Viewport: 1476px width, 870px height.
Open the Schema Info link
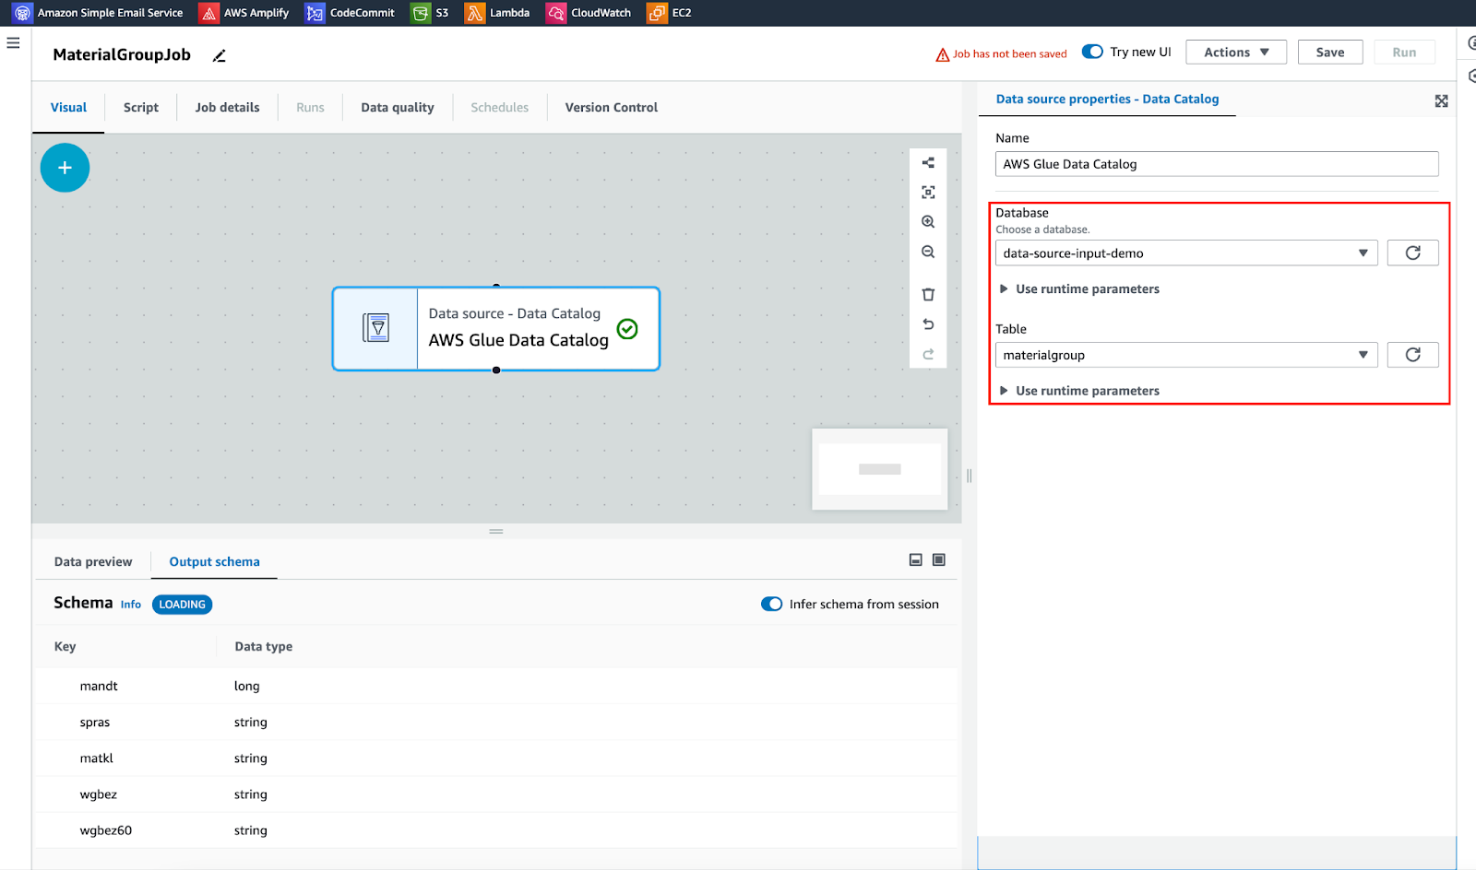pyautogui.click(x=131, y=605)
